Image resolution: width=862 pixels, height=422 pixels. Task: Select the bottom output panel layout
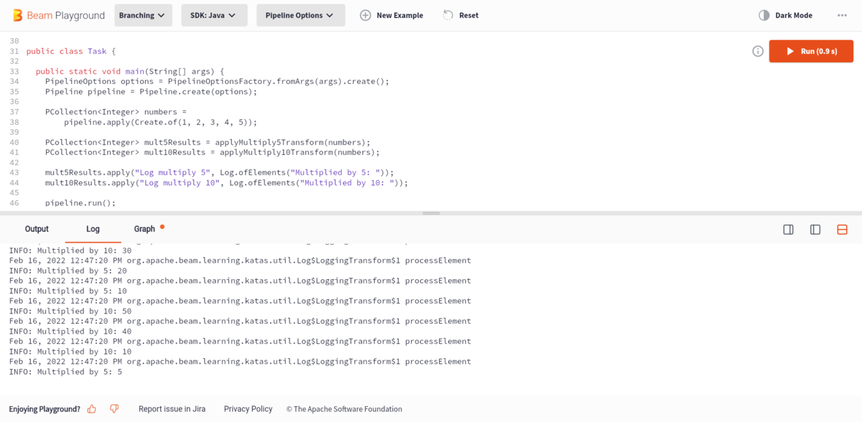point(842,230)
